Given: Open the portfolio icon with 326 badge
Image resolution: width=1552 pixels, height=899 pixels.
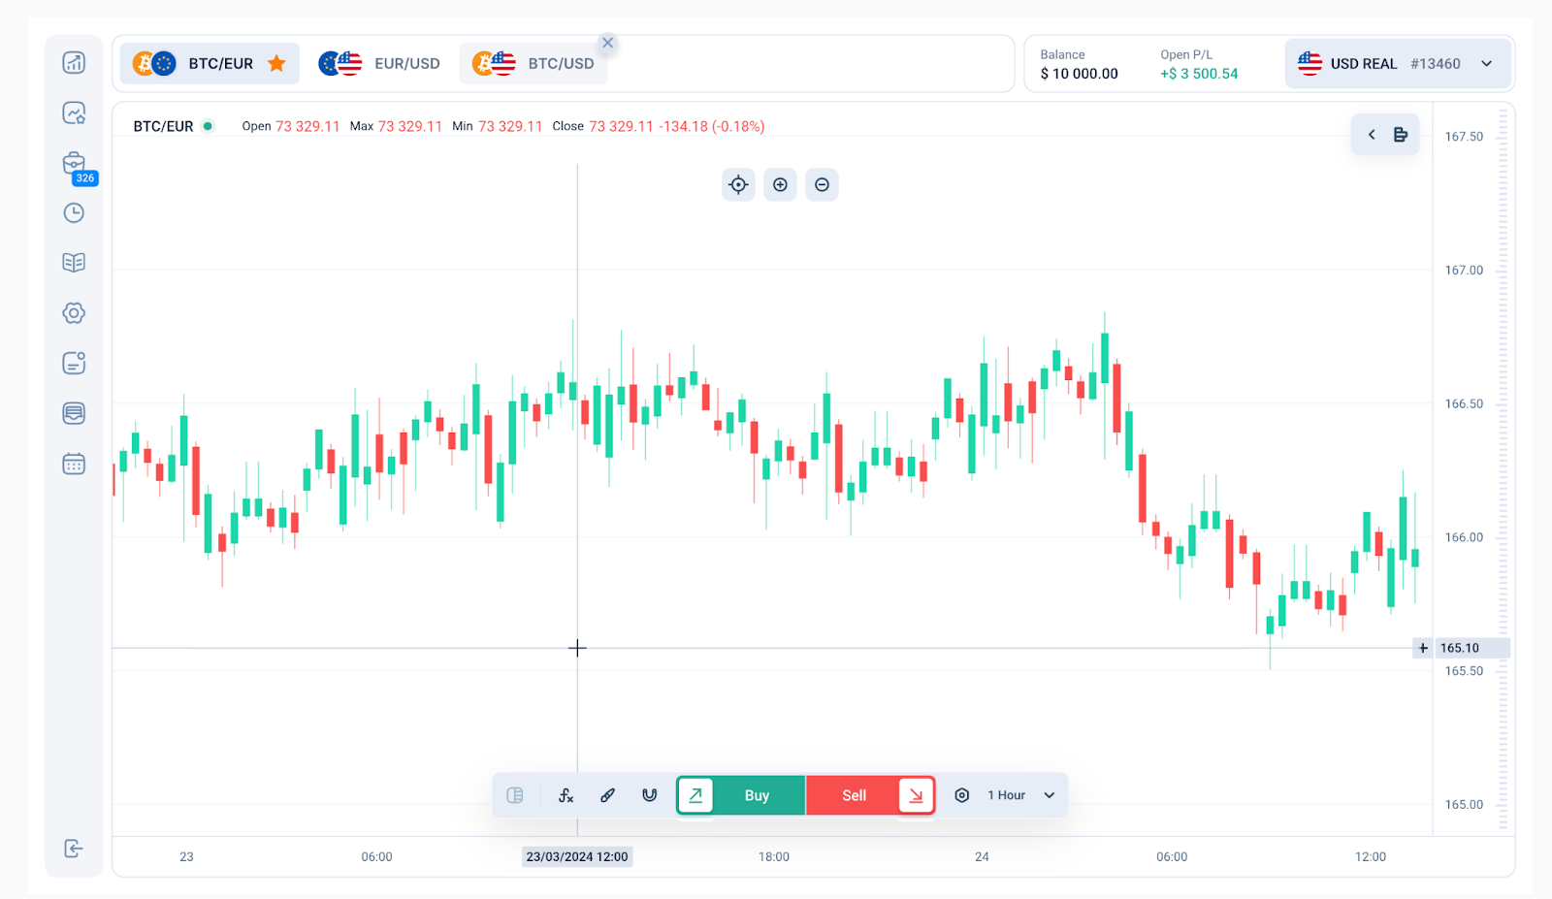Looking at the screenshot, I should 74,164.
